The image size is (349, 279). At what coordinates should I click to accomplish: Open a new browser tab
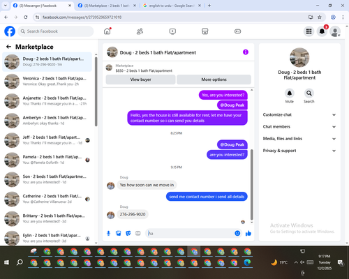click(209, 6)
